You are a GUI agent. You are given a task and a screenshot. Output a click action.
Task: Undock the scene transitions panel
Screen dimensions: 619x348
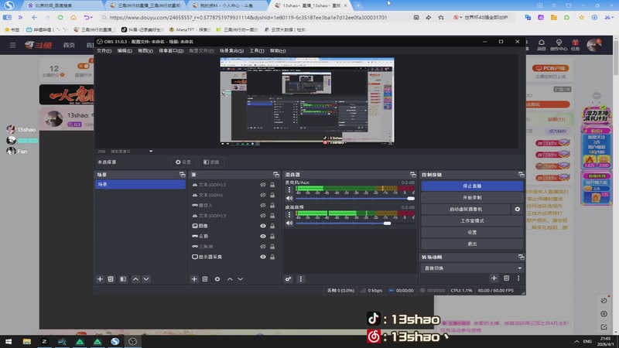pyautogui.click(x=521, y=257)
